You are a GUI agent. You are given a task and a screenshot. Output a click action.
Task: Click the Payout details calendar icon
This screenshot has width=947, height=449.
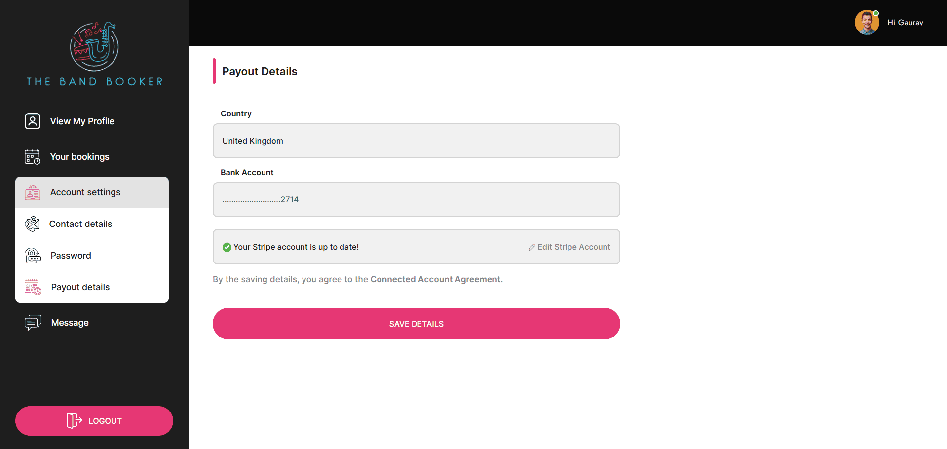pyautogui.click(x=33, y=287)
